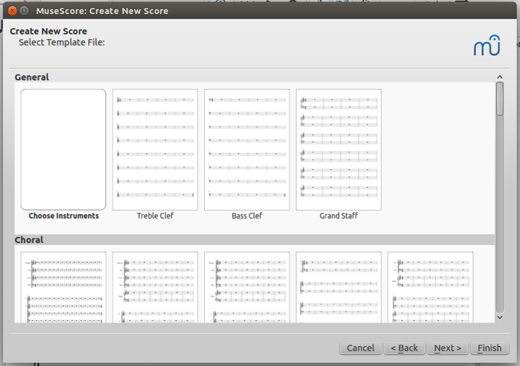Pick the fifth Choral template thumbnail
This screenshot has width=520, height=366.
click(x=430, y=287)
